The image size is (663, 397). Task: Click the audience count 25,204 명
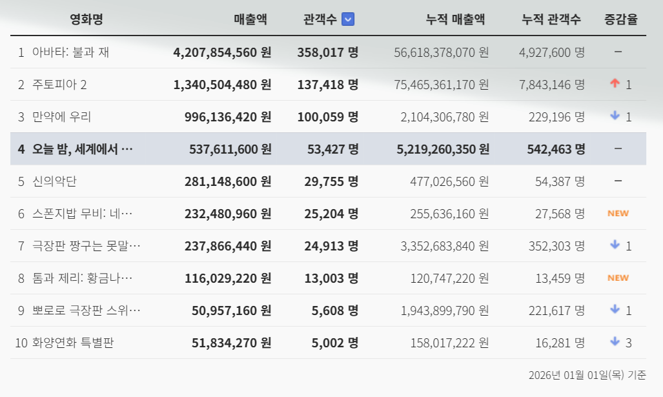coord(331,214)
